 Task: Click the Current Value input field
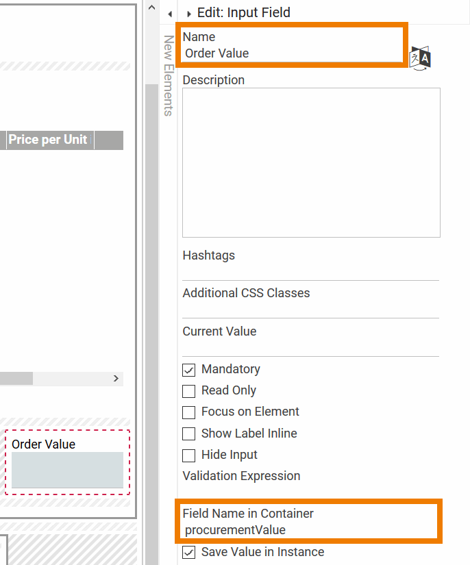click(x=310, y=347)
